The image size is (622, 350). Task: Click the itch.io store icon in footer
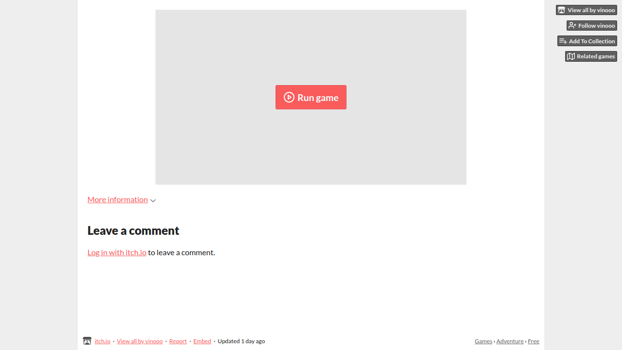point(87,341)
